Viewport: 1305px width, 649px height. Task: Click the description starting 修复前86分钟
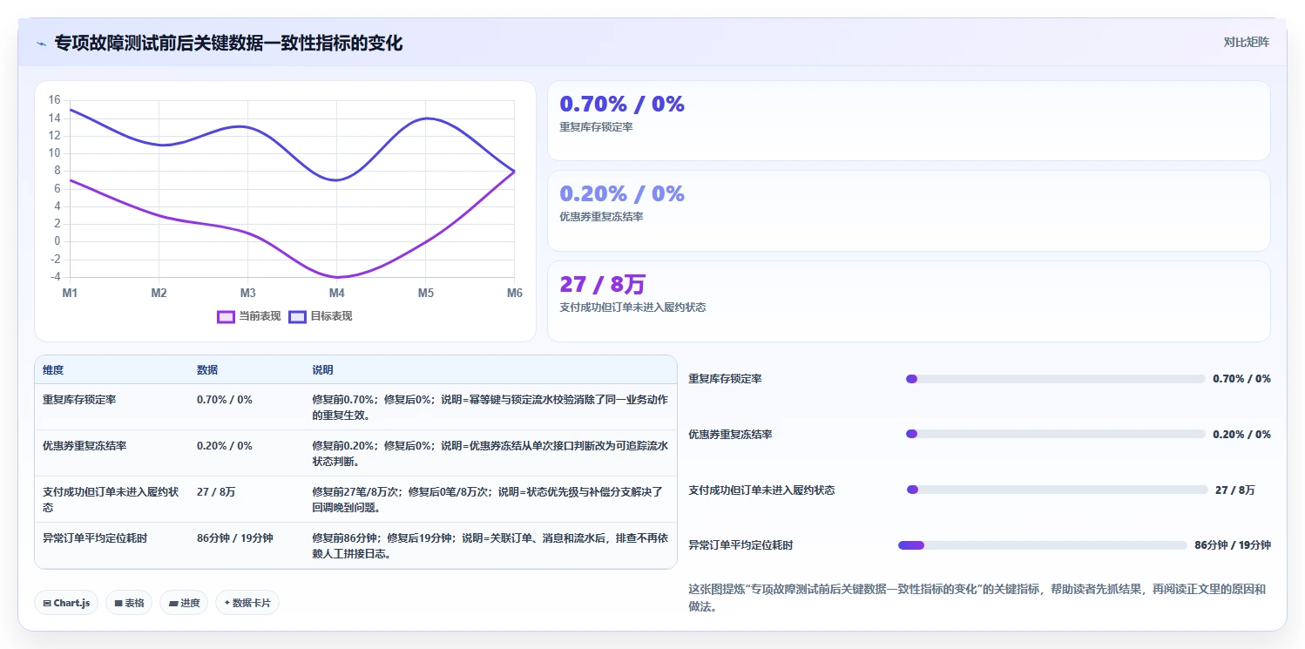[x=490, y=545]
